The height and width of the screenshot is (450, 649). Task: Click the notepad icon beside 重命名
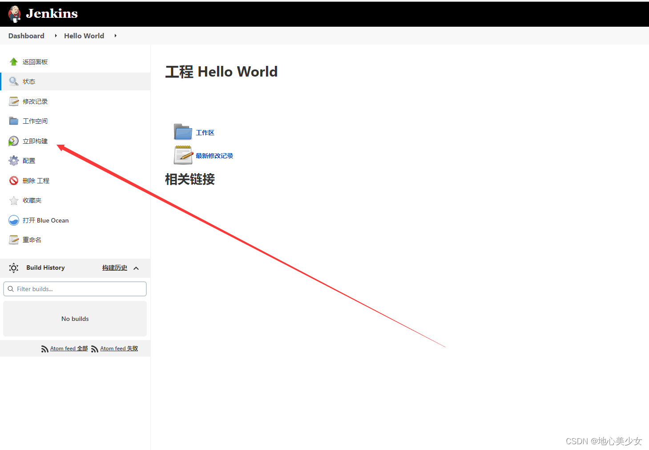[x=14, y=240]
